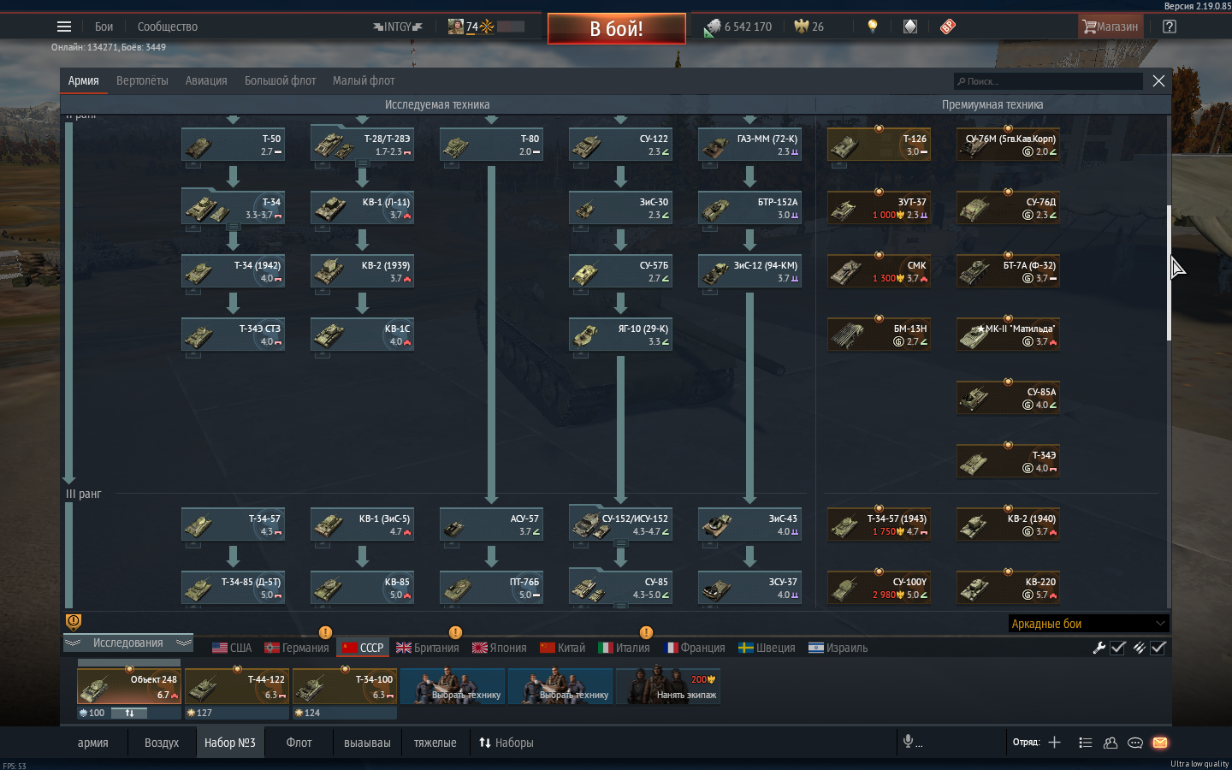Select the США nation tab
1232x770 pixels.
pos(232,648)
